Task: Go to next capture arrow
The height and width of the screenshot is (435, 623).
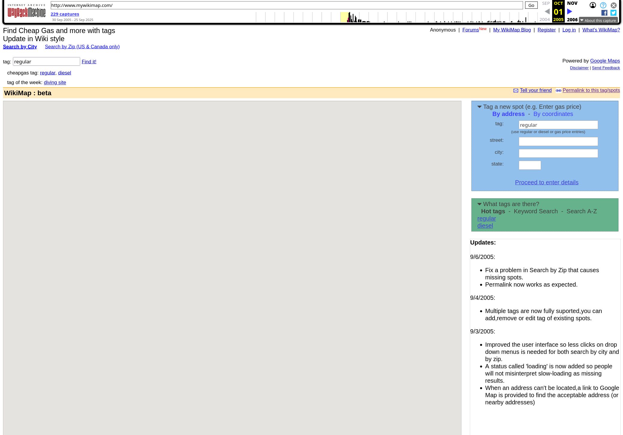Action: [570, 12]
